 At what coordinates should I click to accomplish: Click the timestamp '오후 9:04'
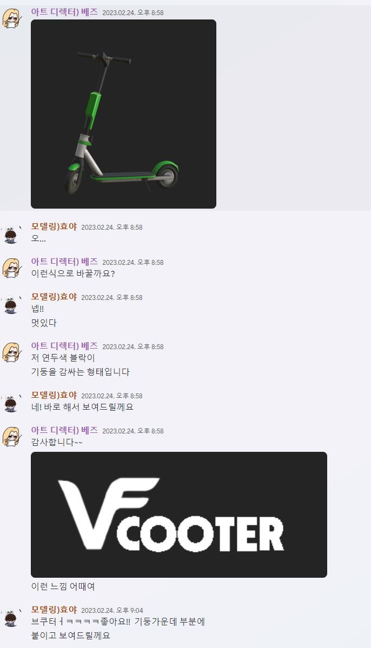[129, 610]
